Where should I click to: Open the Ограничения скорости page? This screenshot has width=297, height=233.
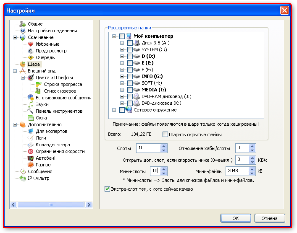pyautogui.click(x=60, y=151)
